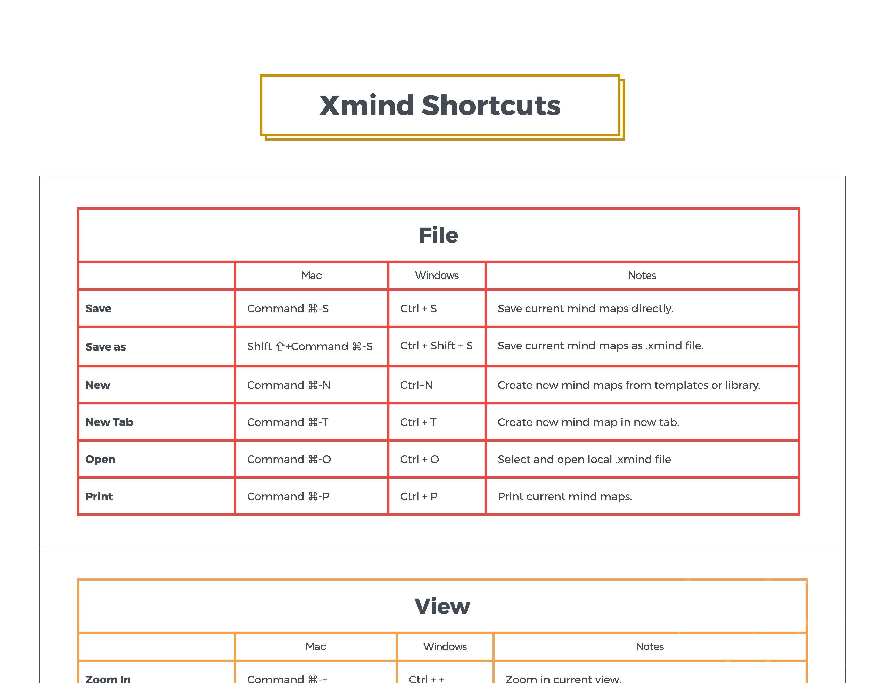The height and width of the screenshot is (683, 885).
Task: Click 'Create new mind maps from templates or library.' note
Action: 629,385
